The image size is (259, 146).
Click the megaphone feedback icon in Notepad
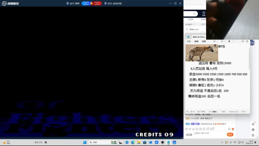pyautogui.click(x=242, y=41)
